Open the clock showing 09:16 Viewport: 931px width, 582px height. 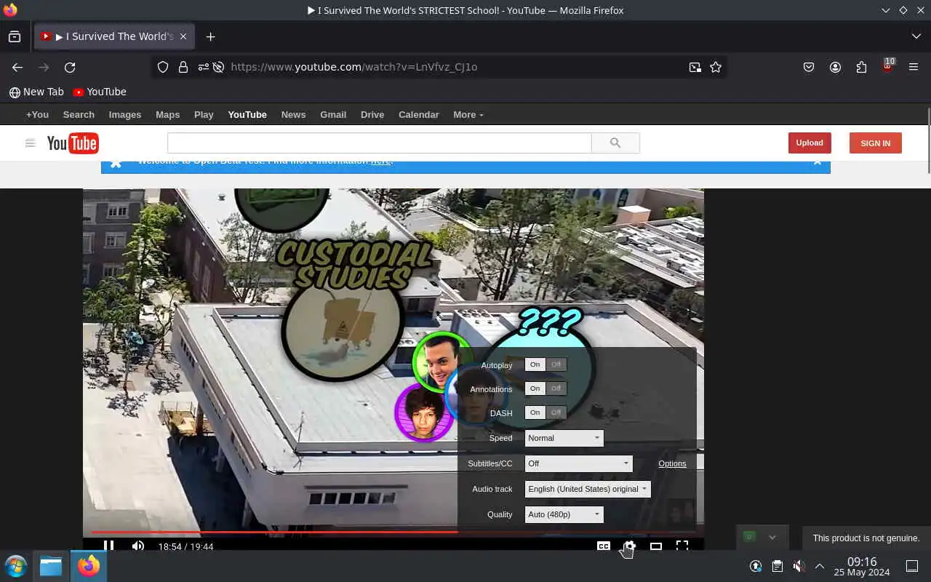(x=862, y=566)
